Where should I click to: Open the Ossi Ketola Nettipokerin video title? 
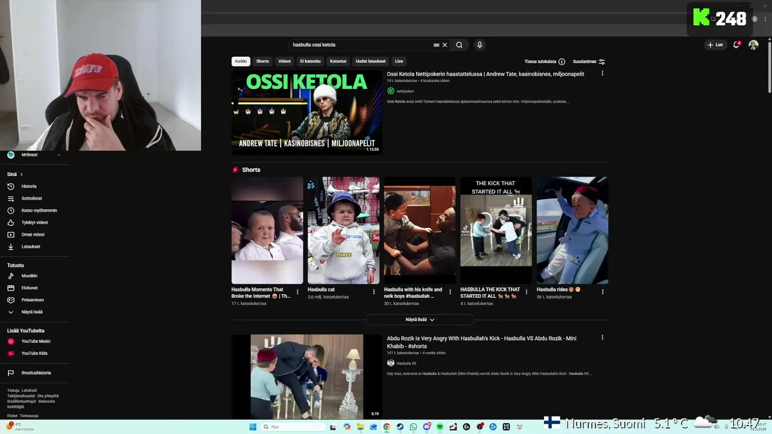click(x=486, y=74)
